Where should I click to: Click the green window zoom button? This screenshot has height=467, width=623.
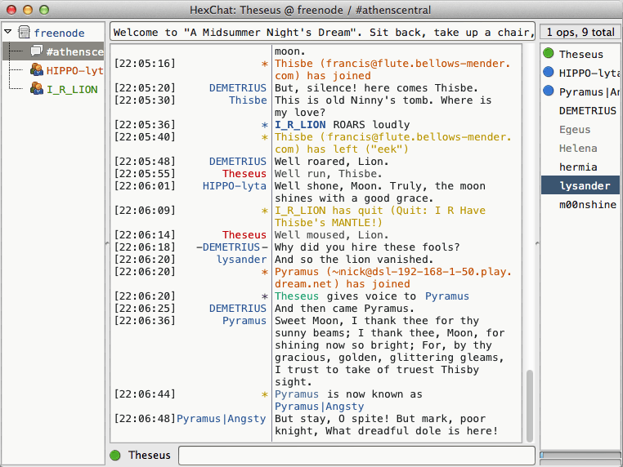[x=44, y=10]
